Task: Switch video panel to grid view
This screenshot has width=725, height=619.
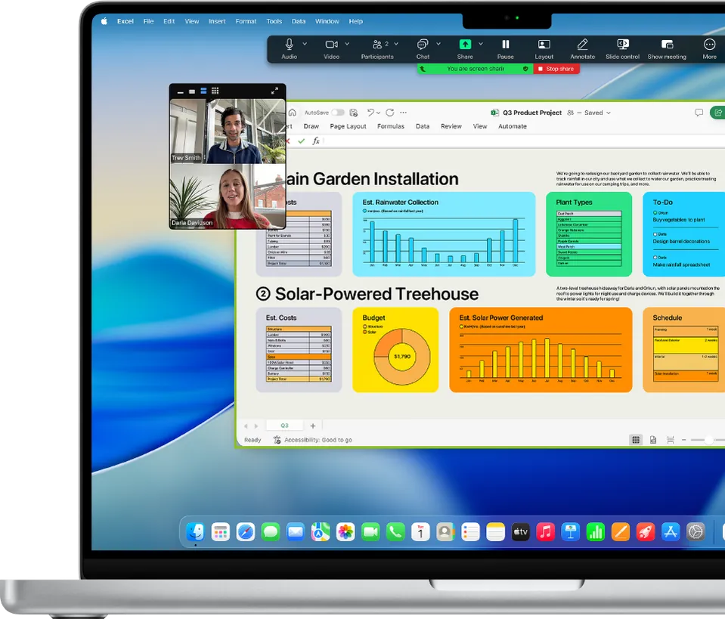Action: pos(215,91)
